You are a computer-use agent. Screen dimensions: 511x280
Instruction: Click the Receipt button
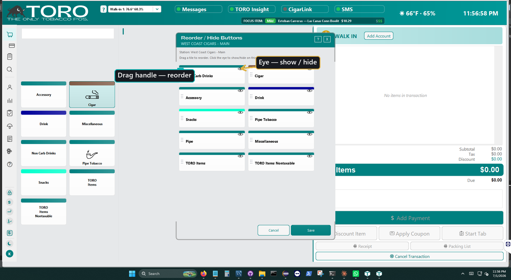point(362,246)
